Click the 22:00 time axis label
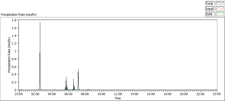This screenshot has height=101, width=225. tap(201, 94)
